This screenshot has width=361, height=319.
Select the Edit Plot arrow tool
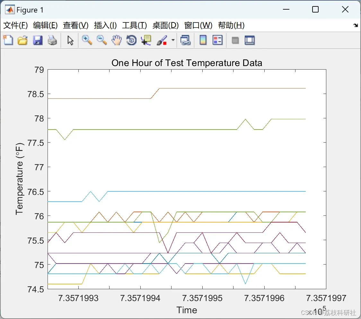point(70,40)
